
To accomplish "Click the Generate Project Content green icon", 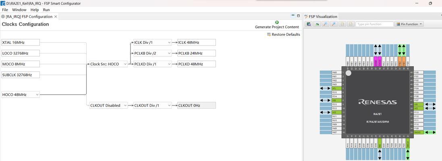I will click(x=277, y=22).
